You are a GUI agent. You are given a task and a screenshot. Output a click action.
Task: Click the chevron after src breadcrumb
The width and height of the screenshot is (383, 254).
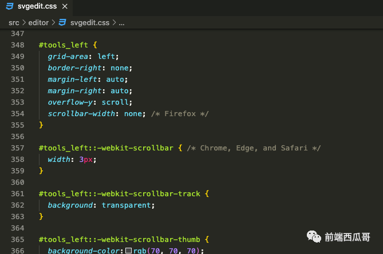tap(24, 23)
